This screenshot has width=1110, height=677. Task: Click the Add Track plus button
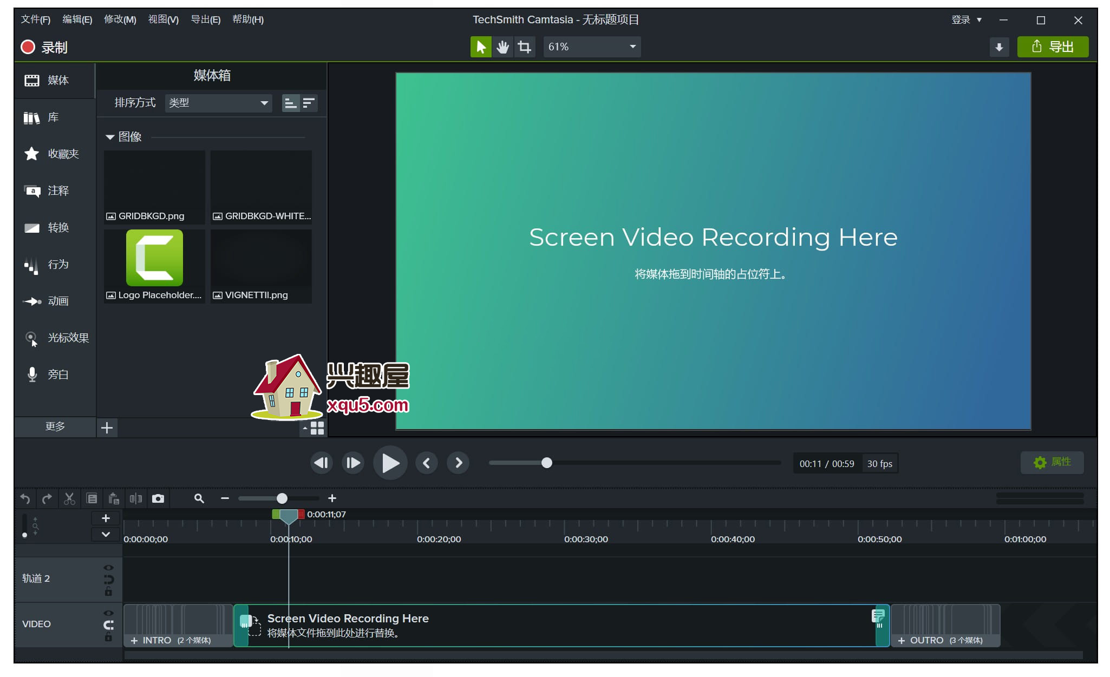[x=106, y=518]
